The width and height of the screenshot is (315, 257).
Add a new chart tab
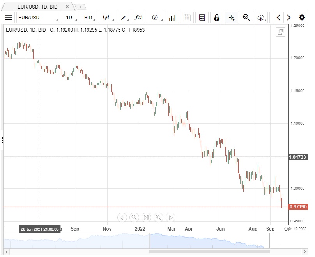coord(80,7)
